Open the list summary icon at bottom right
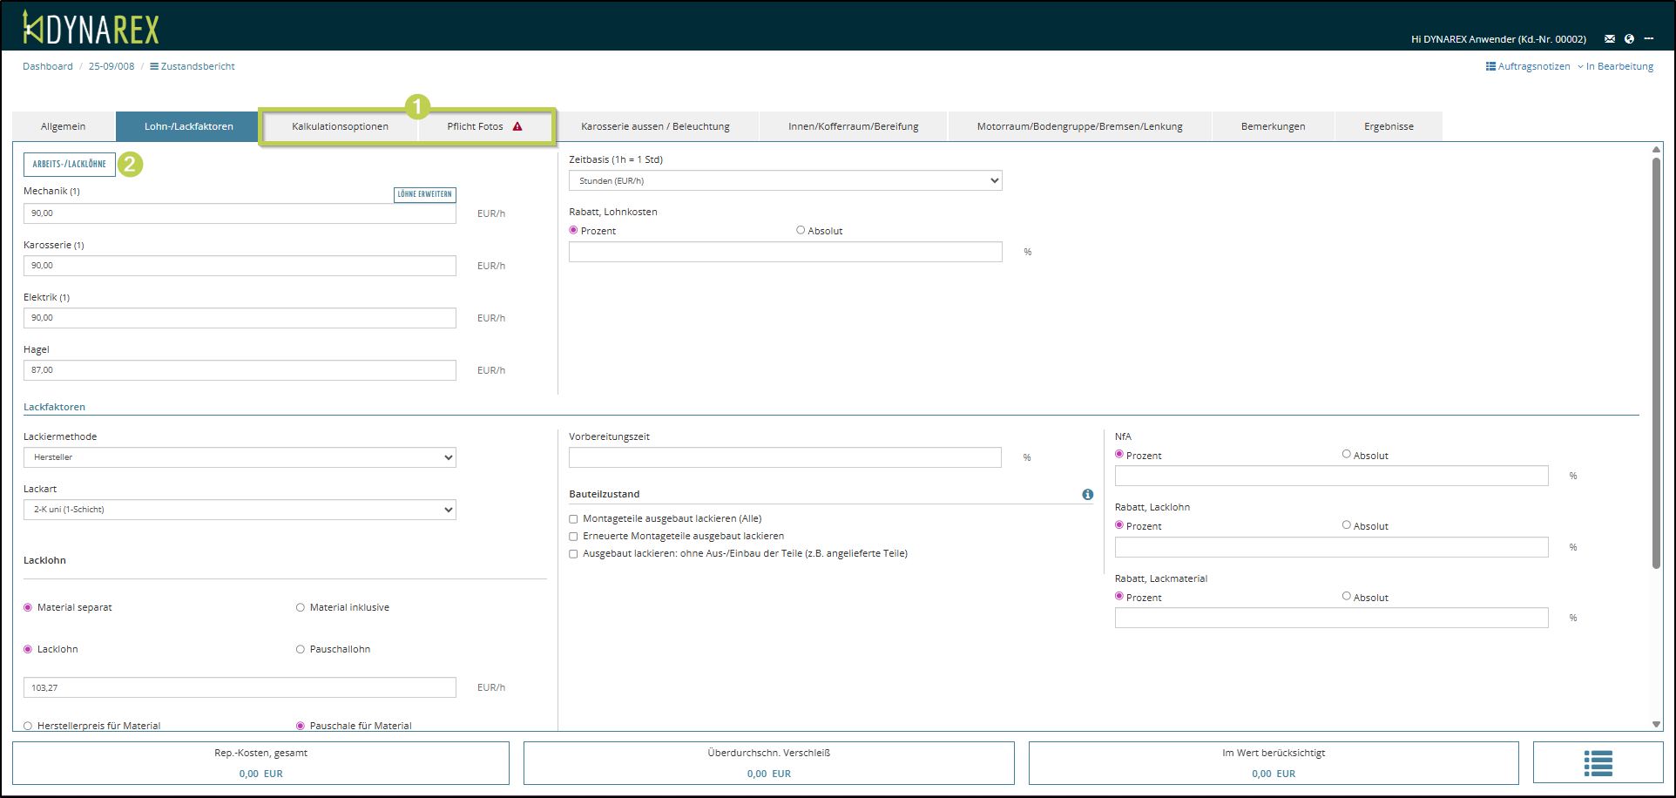The height and width of the screenshot is (798, 1676). point(1598,763)
